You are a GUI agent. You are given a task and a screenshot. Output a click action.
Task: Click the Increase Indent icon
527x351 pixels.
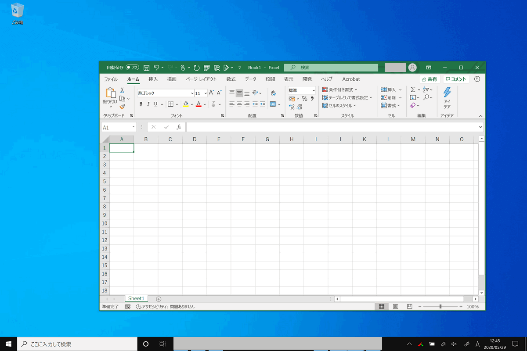pos(262,104)
